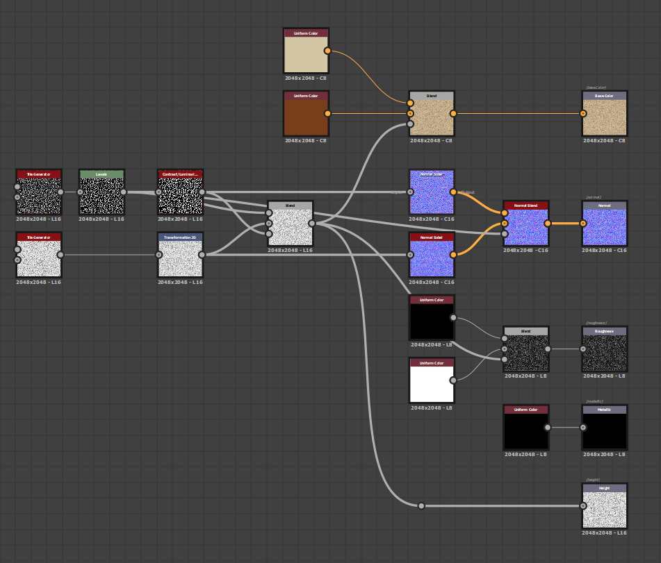Viewport: 661px width, 563px height.
Task: Select the Normal Blend node
Action: click(525, 223)
